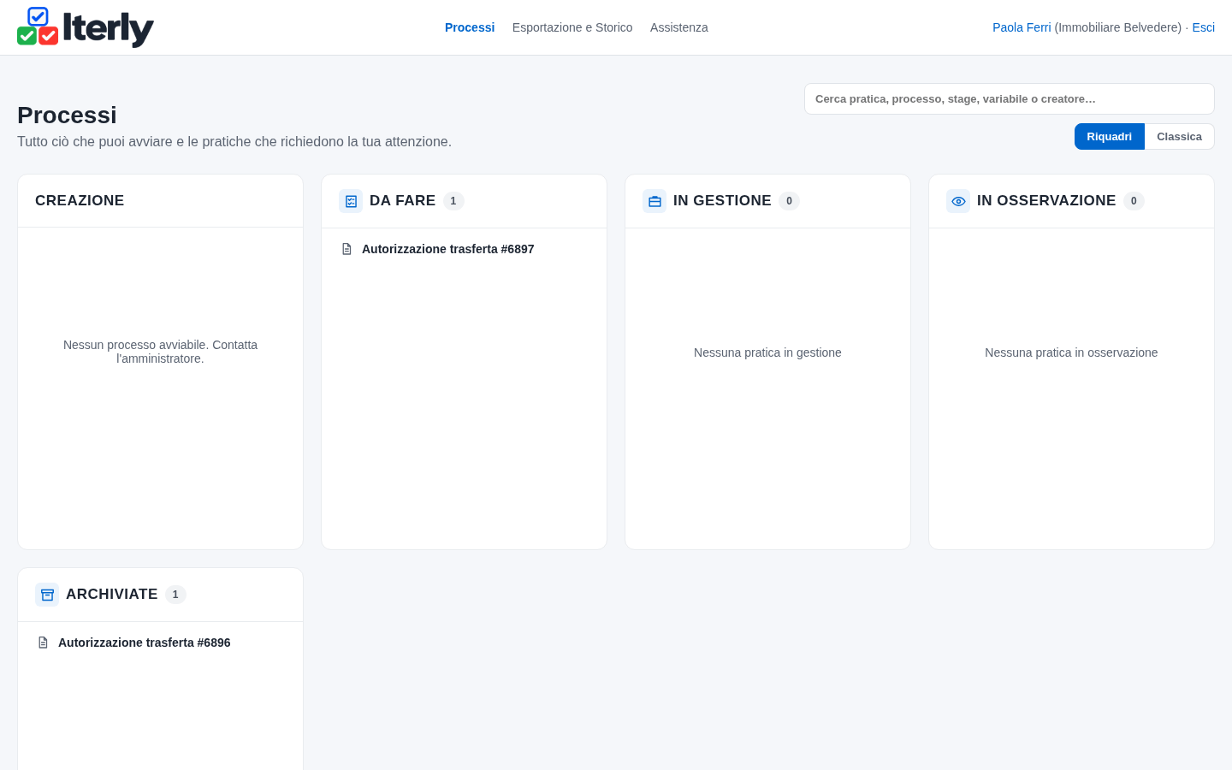The image size is (1232, 770).
Task: Click the In Gestione heading text
Action: (722, 200)
